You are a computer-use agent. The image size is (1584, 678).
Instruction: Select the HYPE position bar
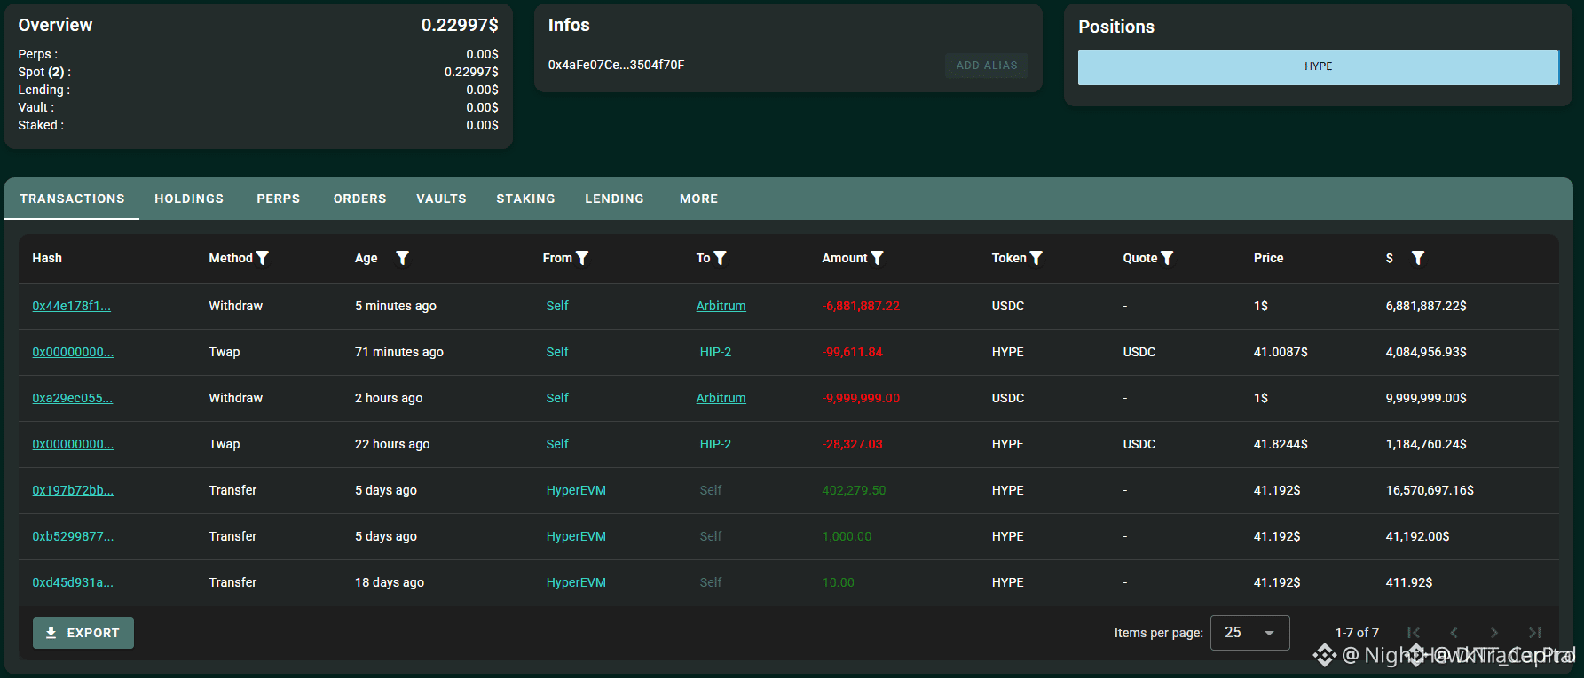(x=1318, y=67)
